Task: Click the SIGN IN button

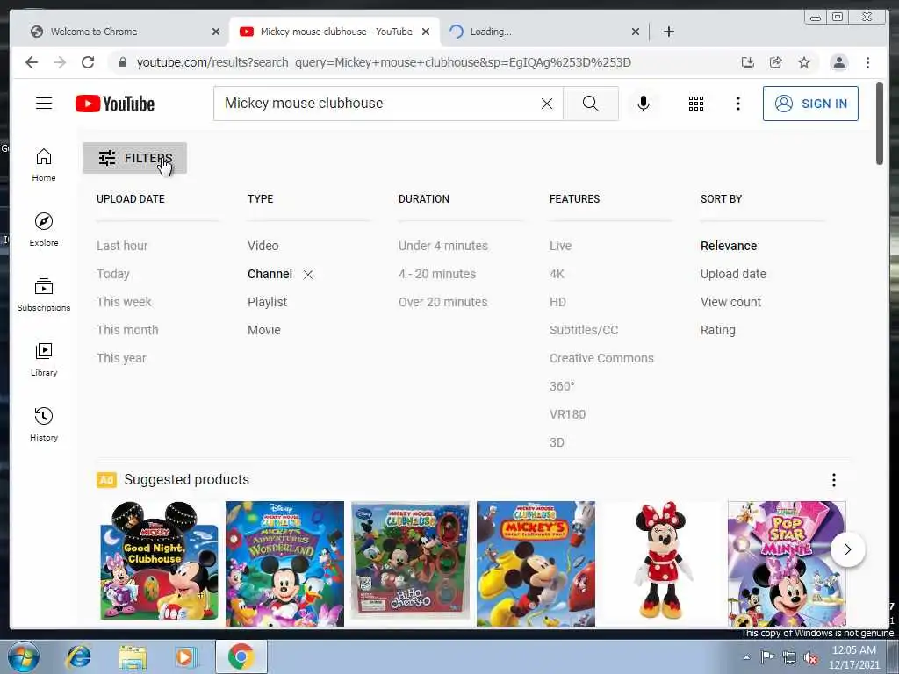Action: 810,104
